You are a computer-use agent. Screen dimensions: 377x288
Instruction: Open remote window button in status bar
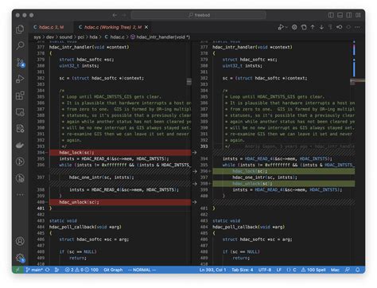click(17, 270)
